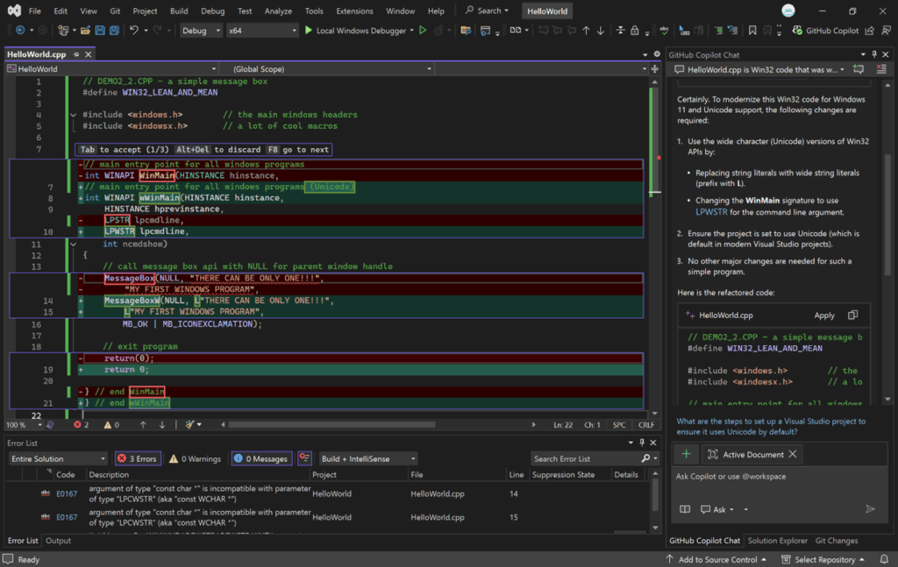Image resolution: width=898 pixels, height=567 pixels.
Task: Open the Analyze menu
Action: [x=278, y=11]
